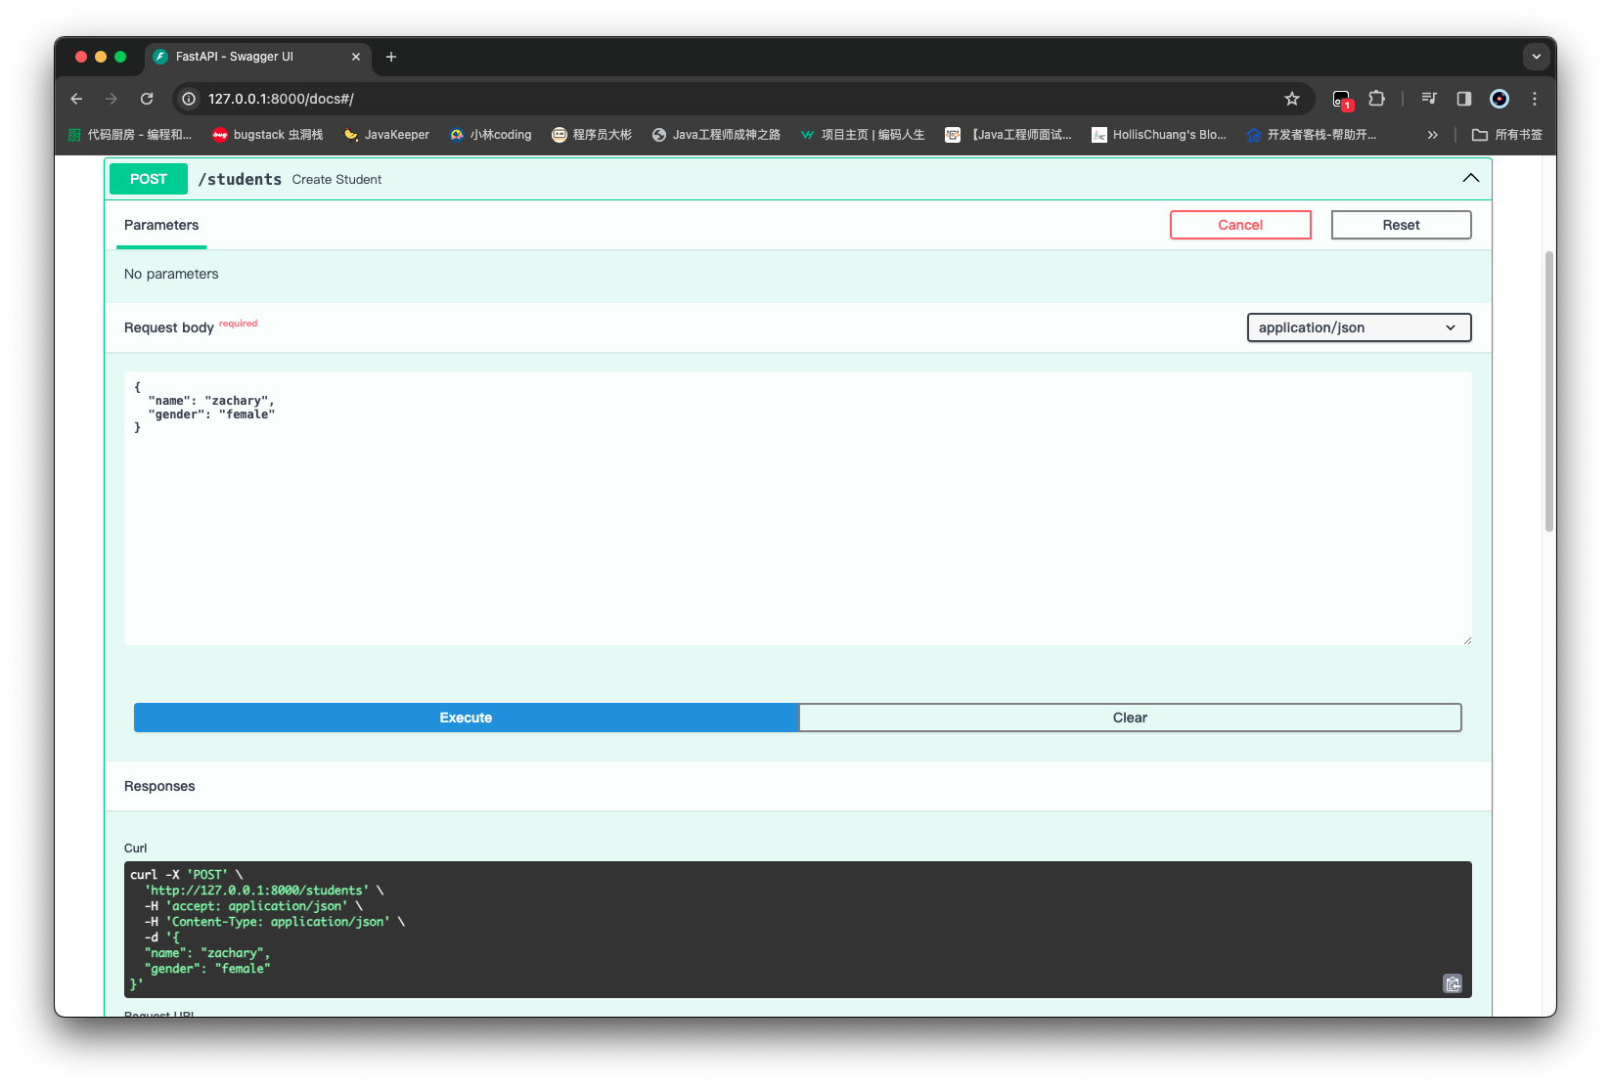Collapse the POST /students operation
Viewport: 1611px width, 1089px height.
click(x=1470, y=178)
